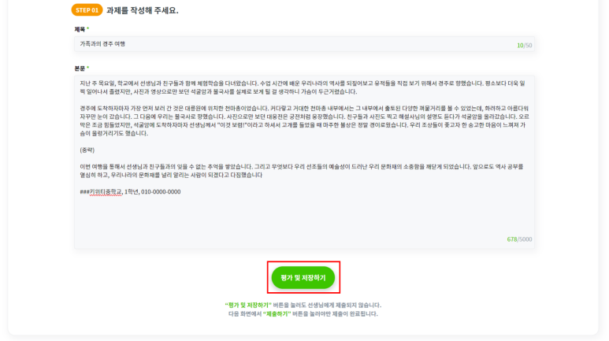Image resolution: width=609 pixels, height=341 pixels.
Task: Click the paragraph starting 경주에 도착하자마자
Action: (304, 120)
